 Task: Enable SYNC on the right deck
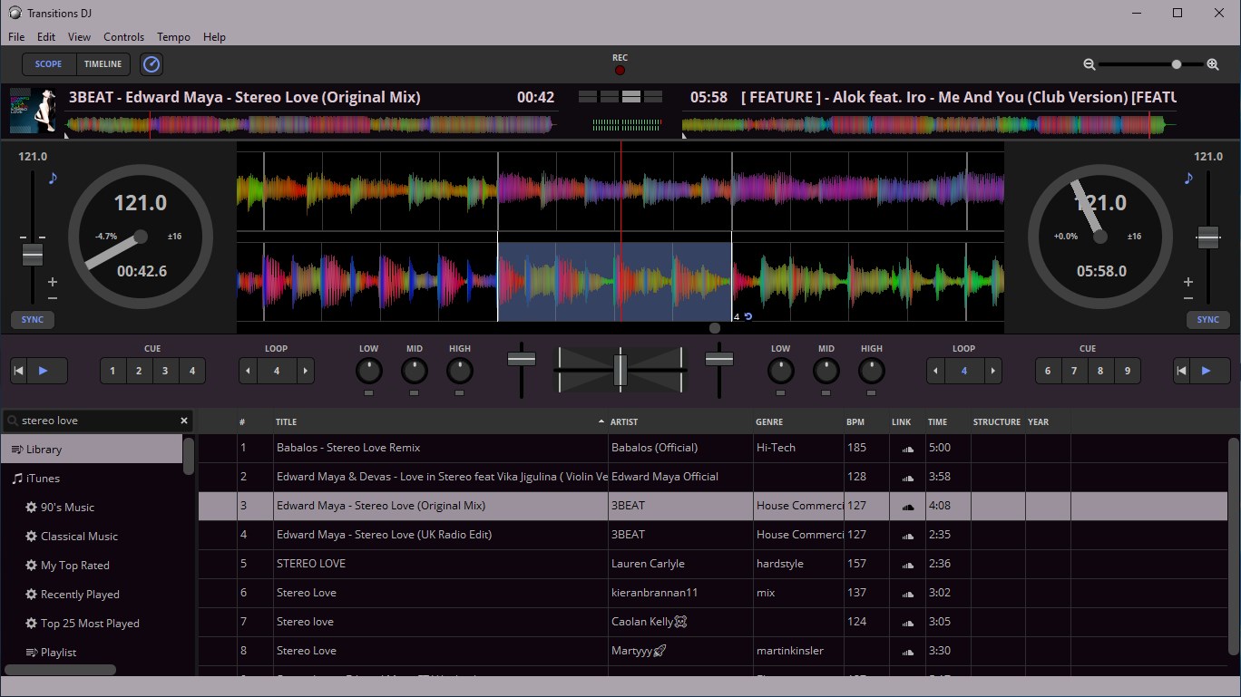[x=1208, y=319]
